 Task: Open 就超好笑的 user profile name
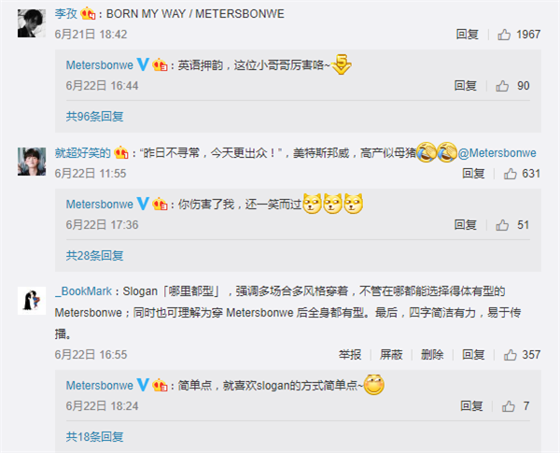[83, 153]
